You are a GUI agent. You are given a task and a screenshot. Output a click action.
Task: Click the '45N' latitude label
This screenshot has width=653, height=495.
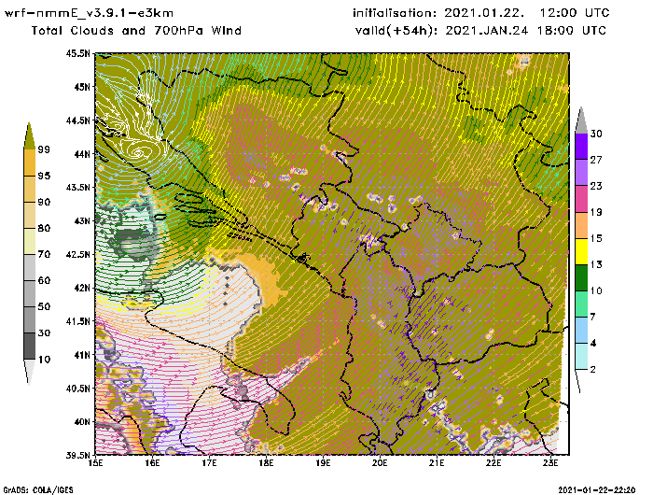[x=82, y=87]
